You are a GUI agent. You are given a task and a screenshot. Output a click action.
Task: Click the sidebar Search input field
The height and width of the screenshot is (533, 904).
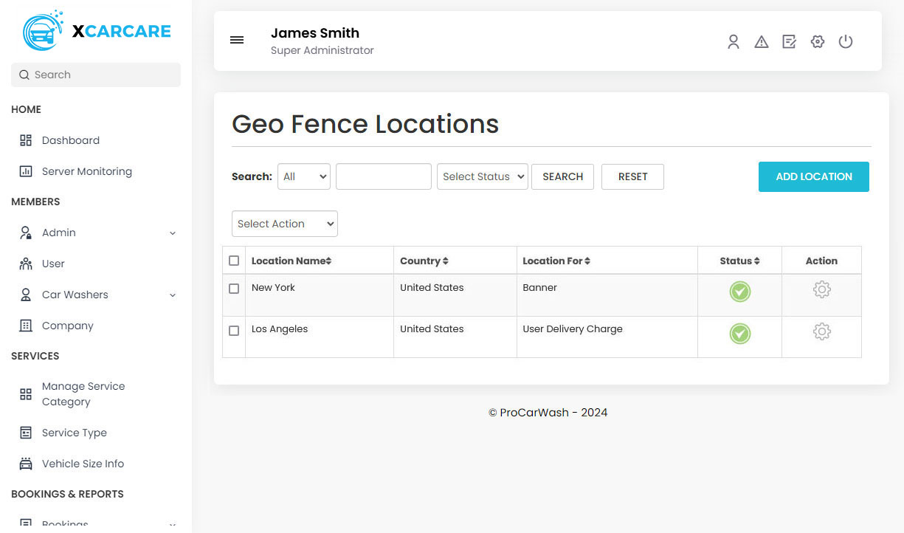pyautogui.click(x=96, y=75)
